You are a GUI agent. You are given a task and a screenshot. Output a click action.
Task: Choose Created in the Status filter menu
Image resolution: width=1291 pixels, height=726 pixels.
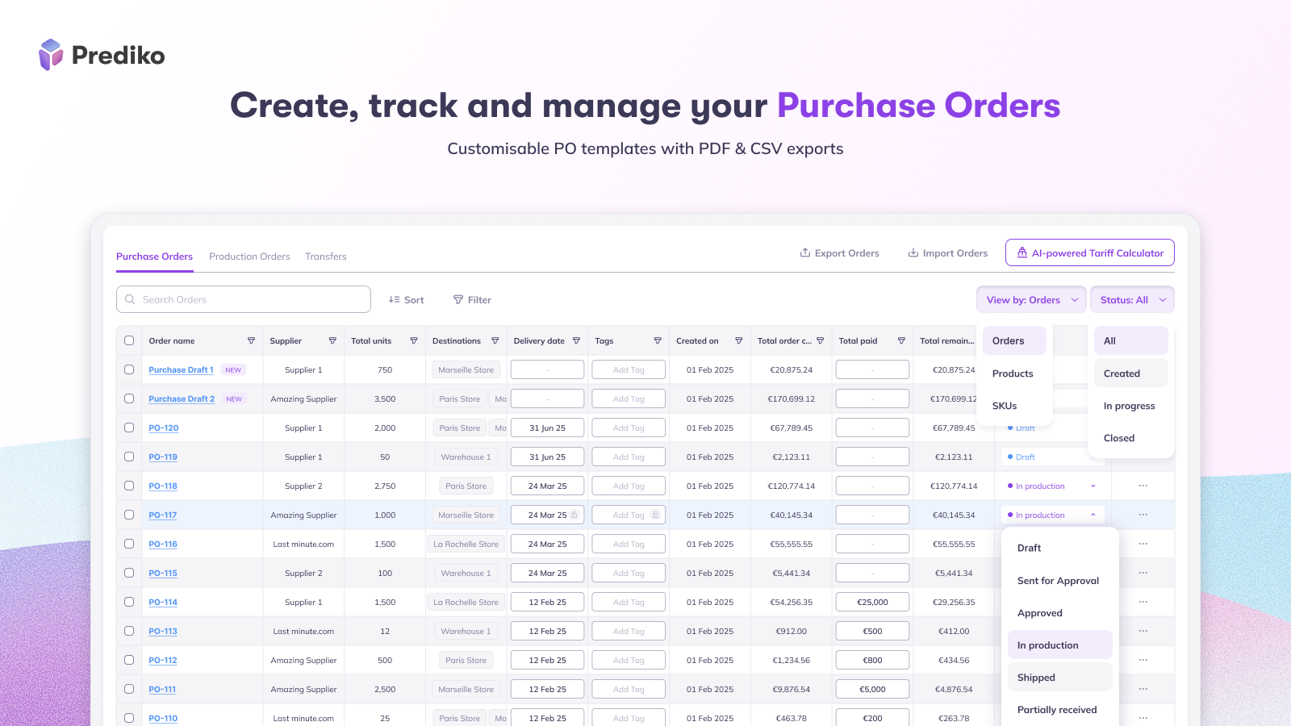tap(1131, 373)
